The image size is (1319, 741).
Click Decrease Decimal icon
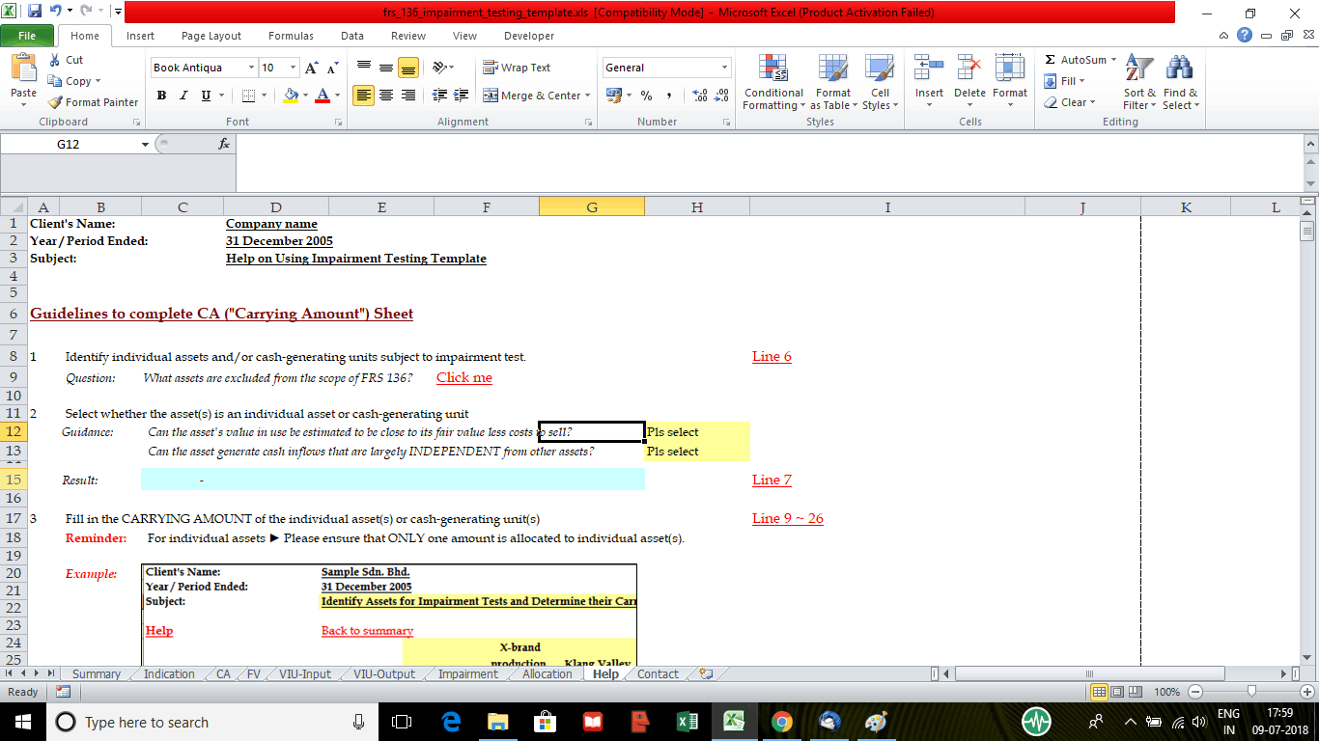click(722, 96)
